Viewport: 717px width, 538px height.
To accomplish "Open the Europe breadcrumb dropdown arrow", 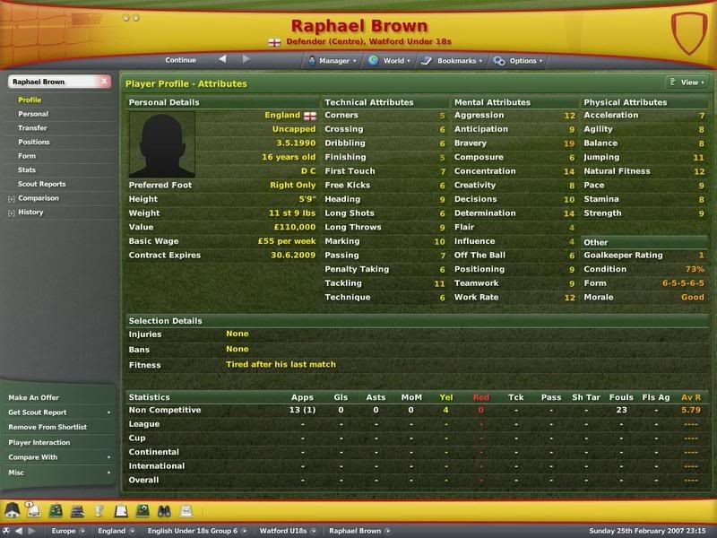I will click(82, 531).
